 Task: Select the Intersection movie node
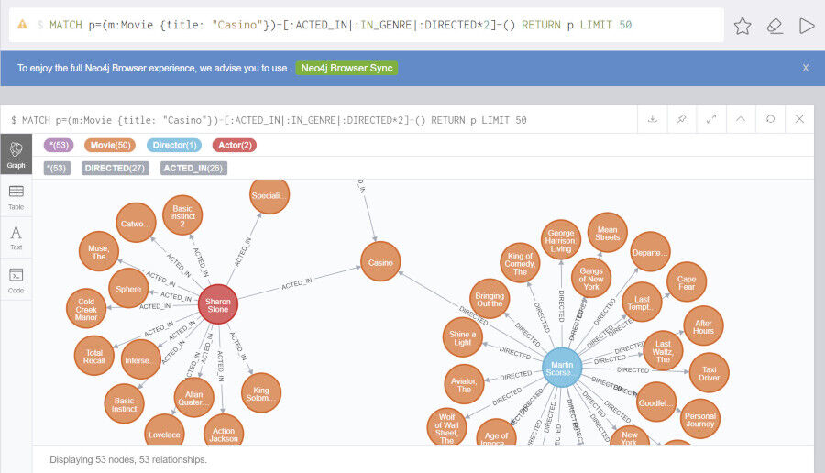[140, 360]
